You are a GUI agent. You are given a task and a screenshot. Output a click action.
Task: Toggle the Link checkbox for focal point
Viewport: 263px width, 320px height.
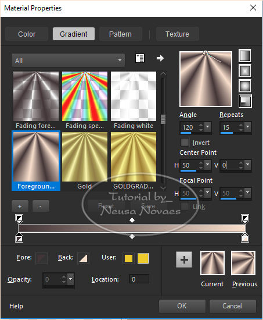[185, 207]
